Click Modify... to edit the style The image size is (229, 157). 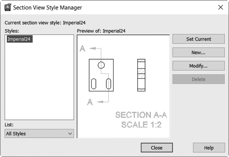coord(199,66)
